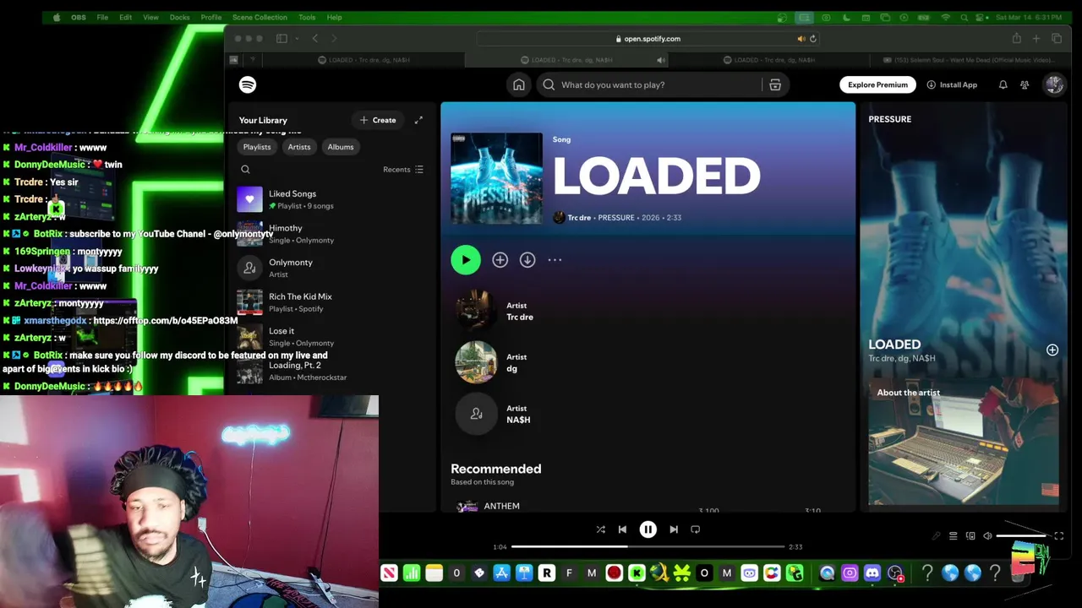Reload the page in Safari address bar

click(x=813, y=39)
